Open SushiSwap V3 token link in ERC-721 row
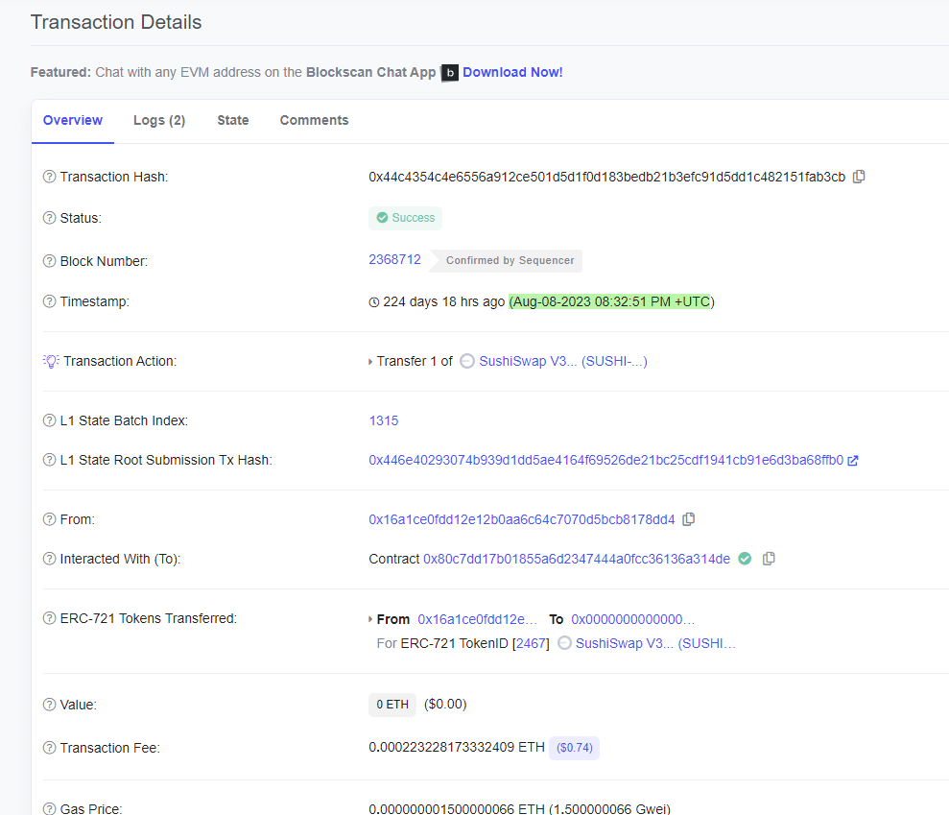This screenshot has width=949, height=815. coord(655,643)
